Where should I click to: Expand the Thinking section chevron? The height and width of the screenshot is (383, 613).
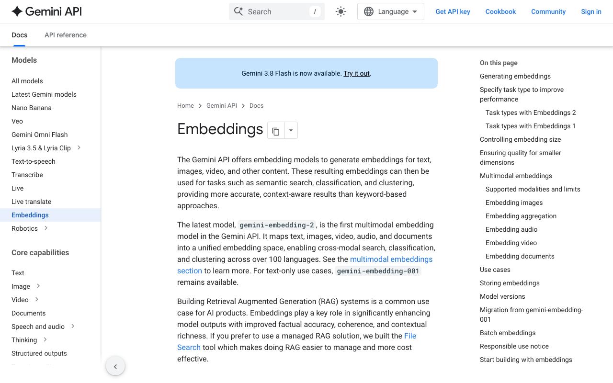pyautogui.click(x=45, y=339)
